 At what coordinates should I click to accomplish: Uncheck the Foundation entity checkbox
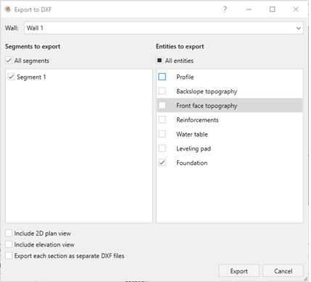162,163
